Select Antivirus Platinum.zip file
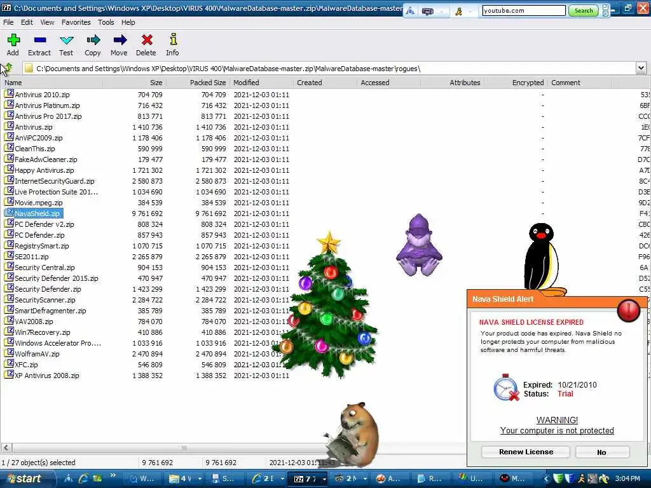Image resolution: width=651 pixels, height=488 pixels. click(42, 105)
